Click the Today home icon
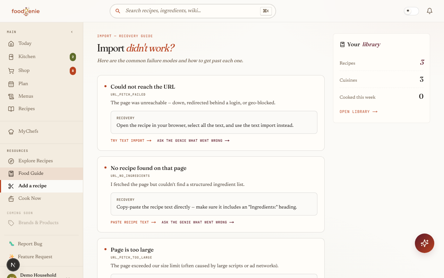The image size is (444, 278). [11, 43]
